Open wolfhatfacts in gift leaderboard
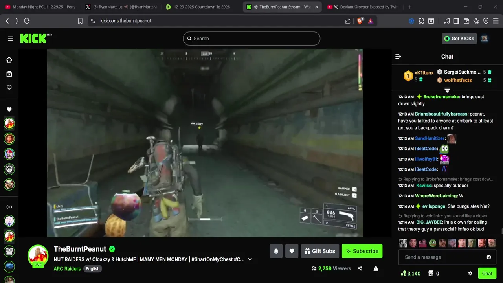The image size is (503, 283). pos(458,80)
